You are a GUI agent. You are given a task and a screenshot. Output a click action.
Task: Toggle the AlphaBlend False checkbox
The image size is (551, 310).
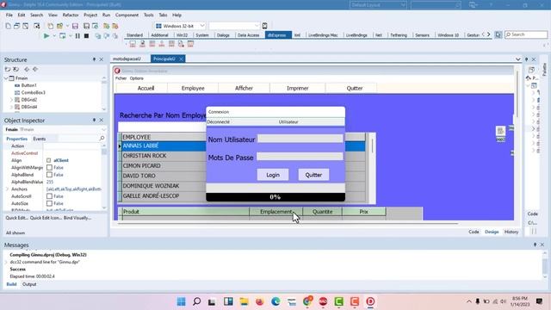coord(49,175)
